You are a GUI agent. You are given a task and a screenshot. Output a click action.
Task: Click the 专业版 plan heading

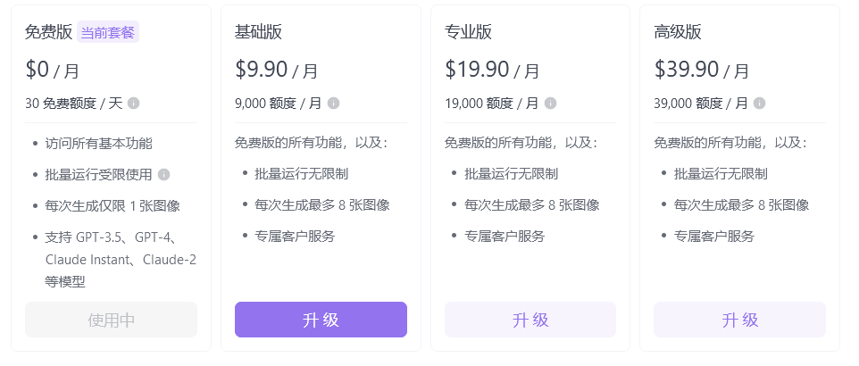(468, 32)
